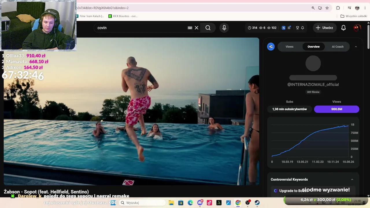
Task: Select the 966.6M views pill
Action: point(337,109)
